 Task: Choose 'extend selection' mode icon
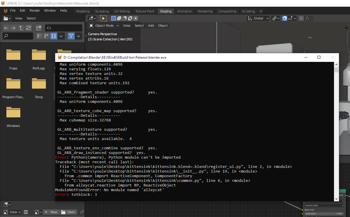click(x=119, y=18)
